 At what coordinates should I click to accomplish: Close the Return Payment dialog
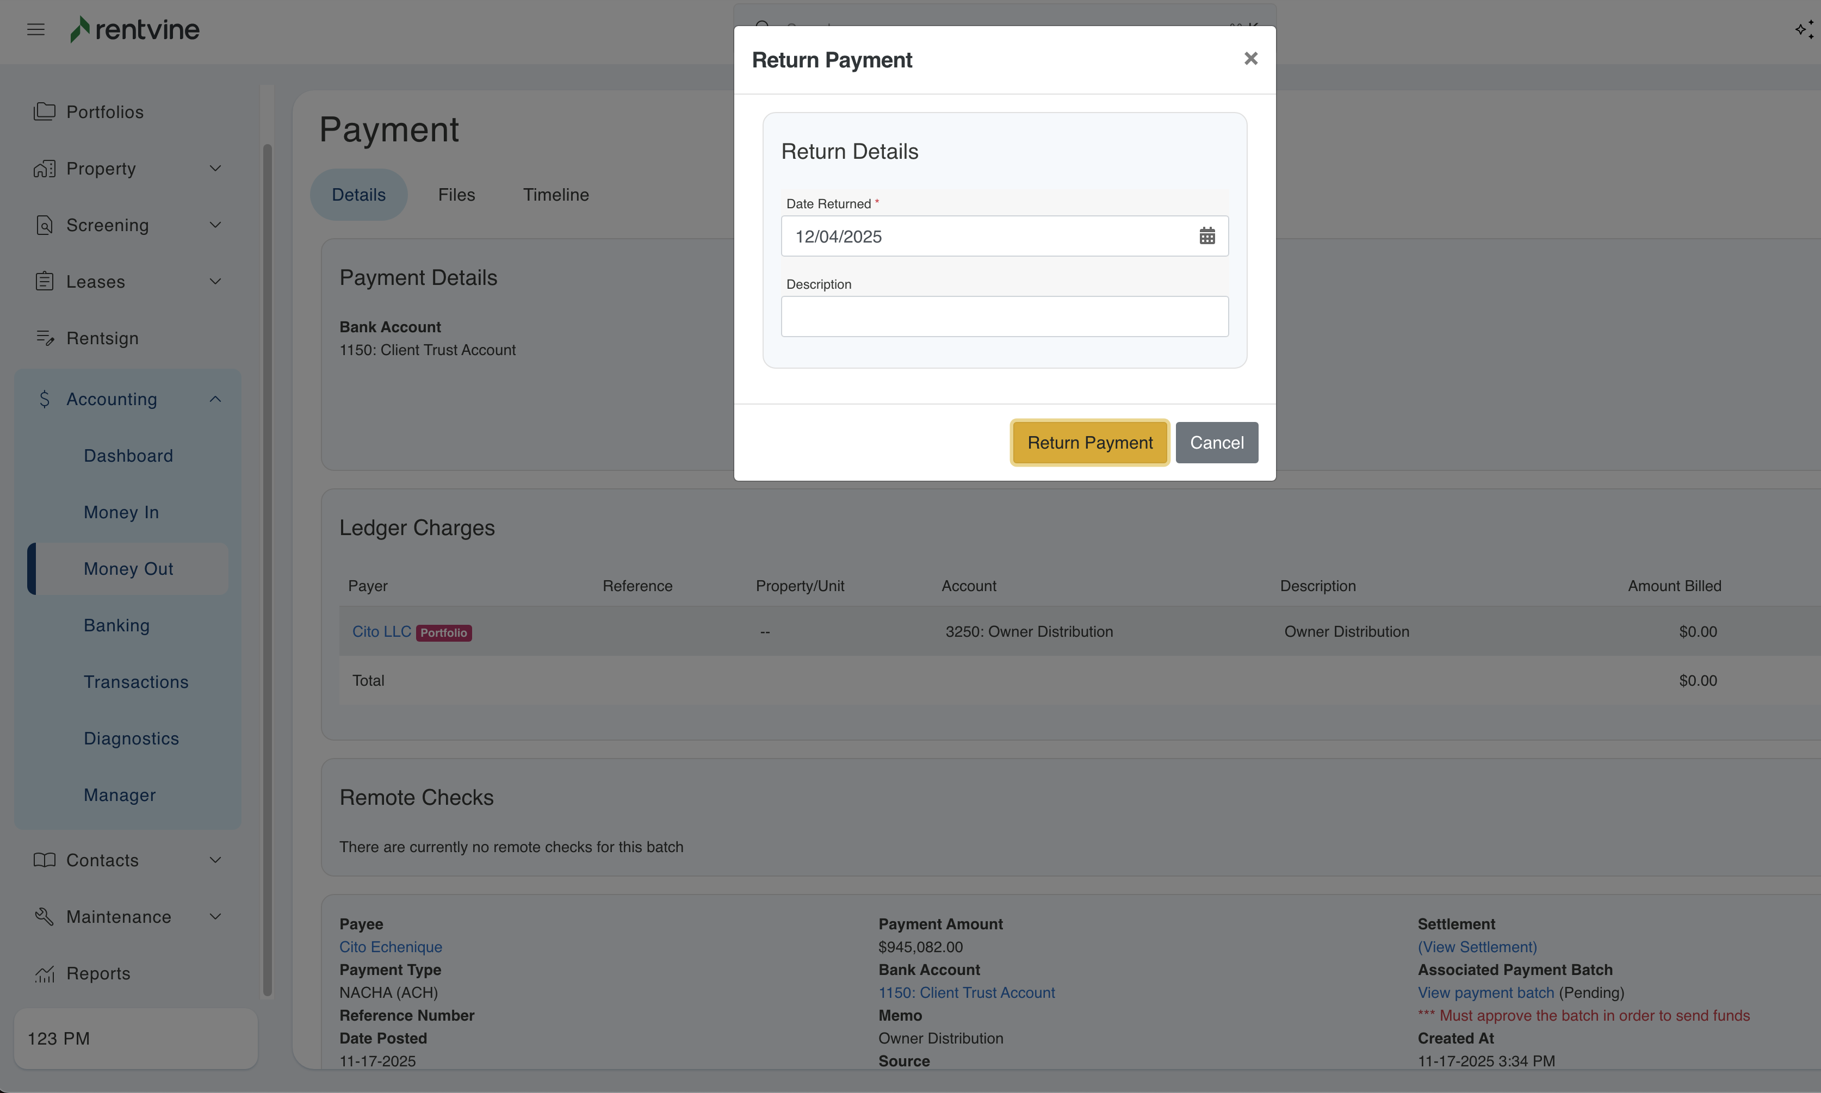(1250, 59)
